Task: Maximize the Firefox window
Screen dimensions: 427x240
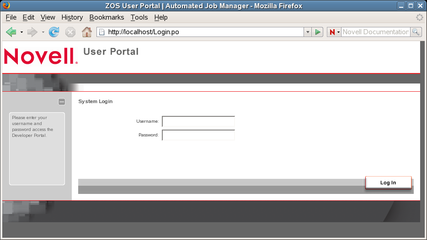Action: click(x=411, y=6)
